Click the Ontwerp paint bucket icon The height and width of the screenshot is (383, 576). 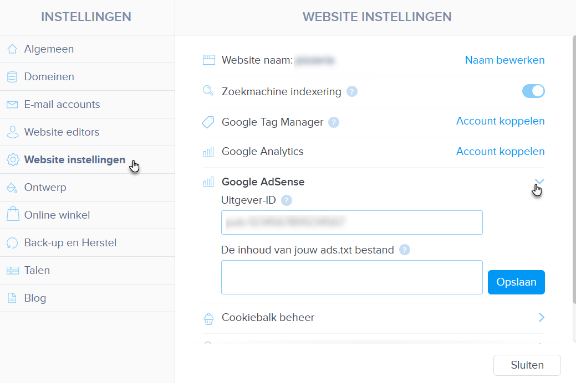point(12,188)
